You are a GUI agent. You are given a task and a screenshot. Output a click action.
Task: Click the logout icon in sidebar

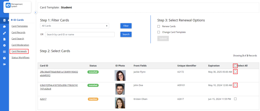coord(5,64)
